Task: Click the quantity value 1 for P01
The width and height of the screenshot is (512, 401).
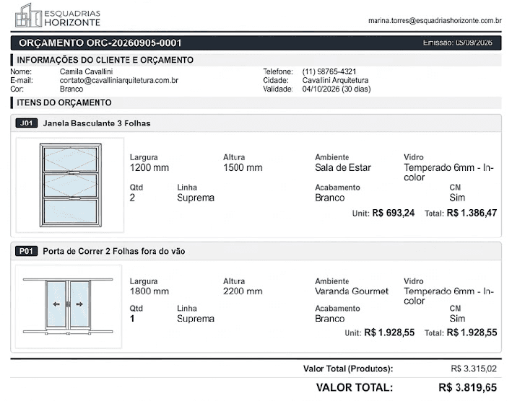Action: coord(132,319)
